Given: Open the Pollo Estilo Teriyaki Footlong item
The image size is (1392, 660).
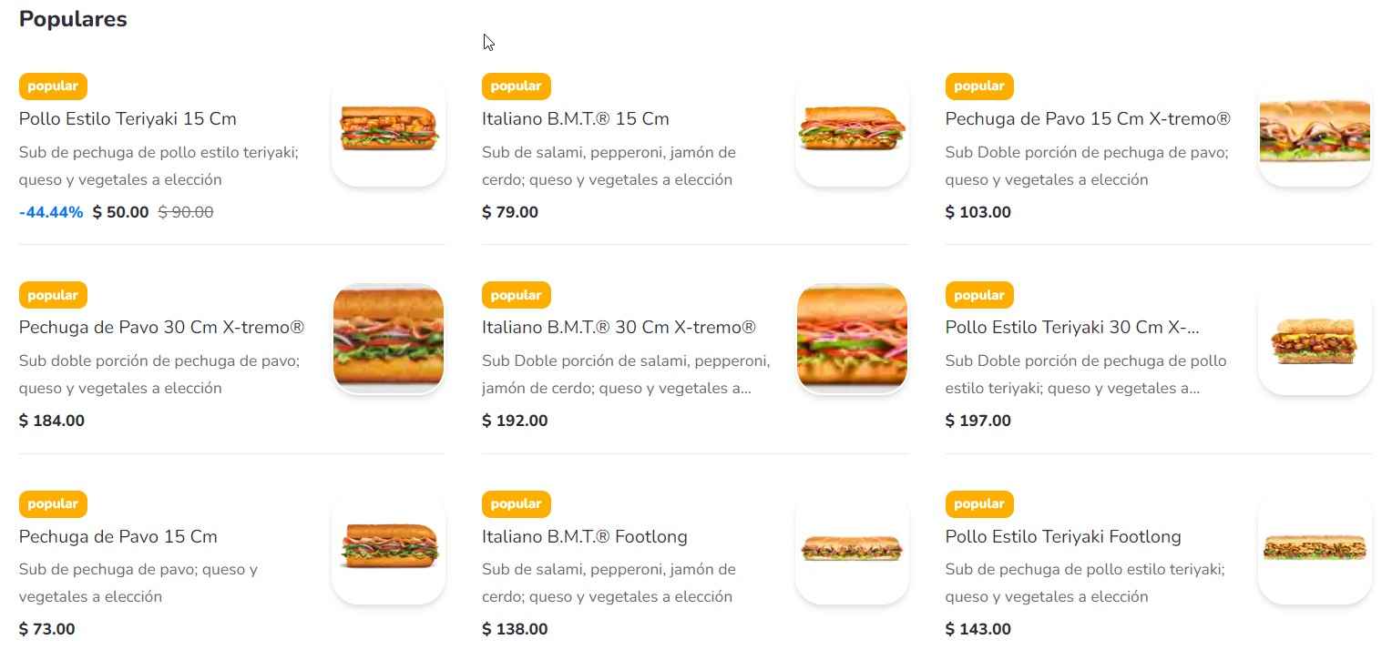Looking at the screenshot, I should tap(1063, 536).
